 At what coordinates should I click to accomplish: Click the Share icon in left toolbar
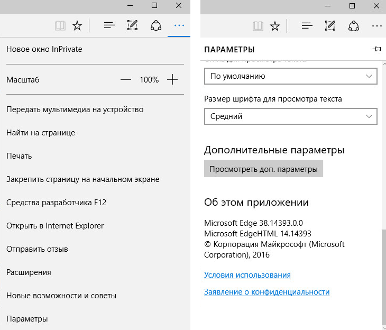click(155, 25)
